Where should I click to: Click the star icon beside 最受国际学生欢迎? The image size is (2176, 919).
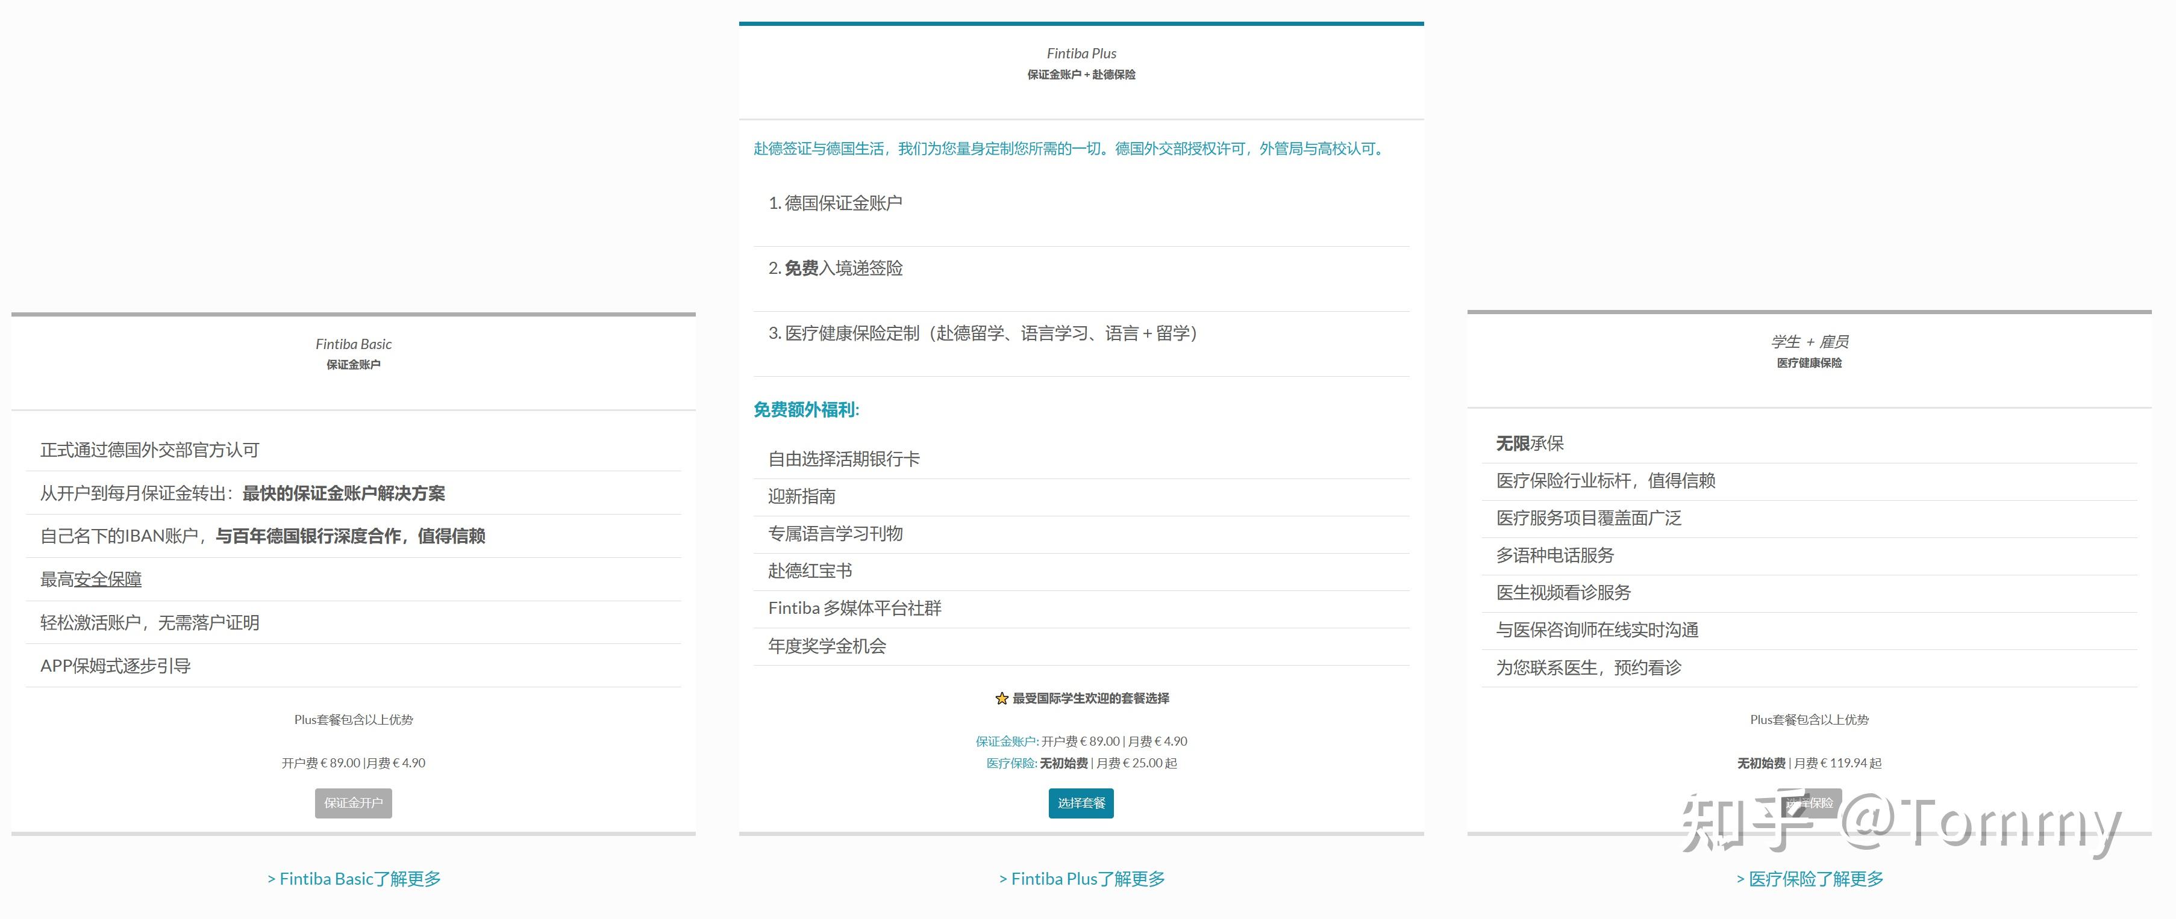pos(1001,698)
